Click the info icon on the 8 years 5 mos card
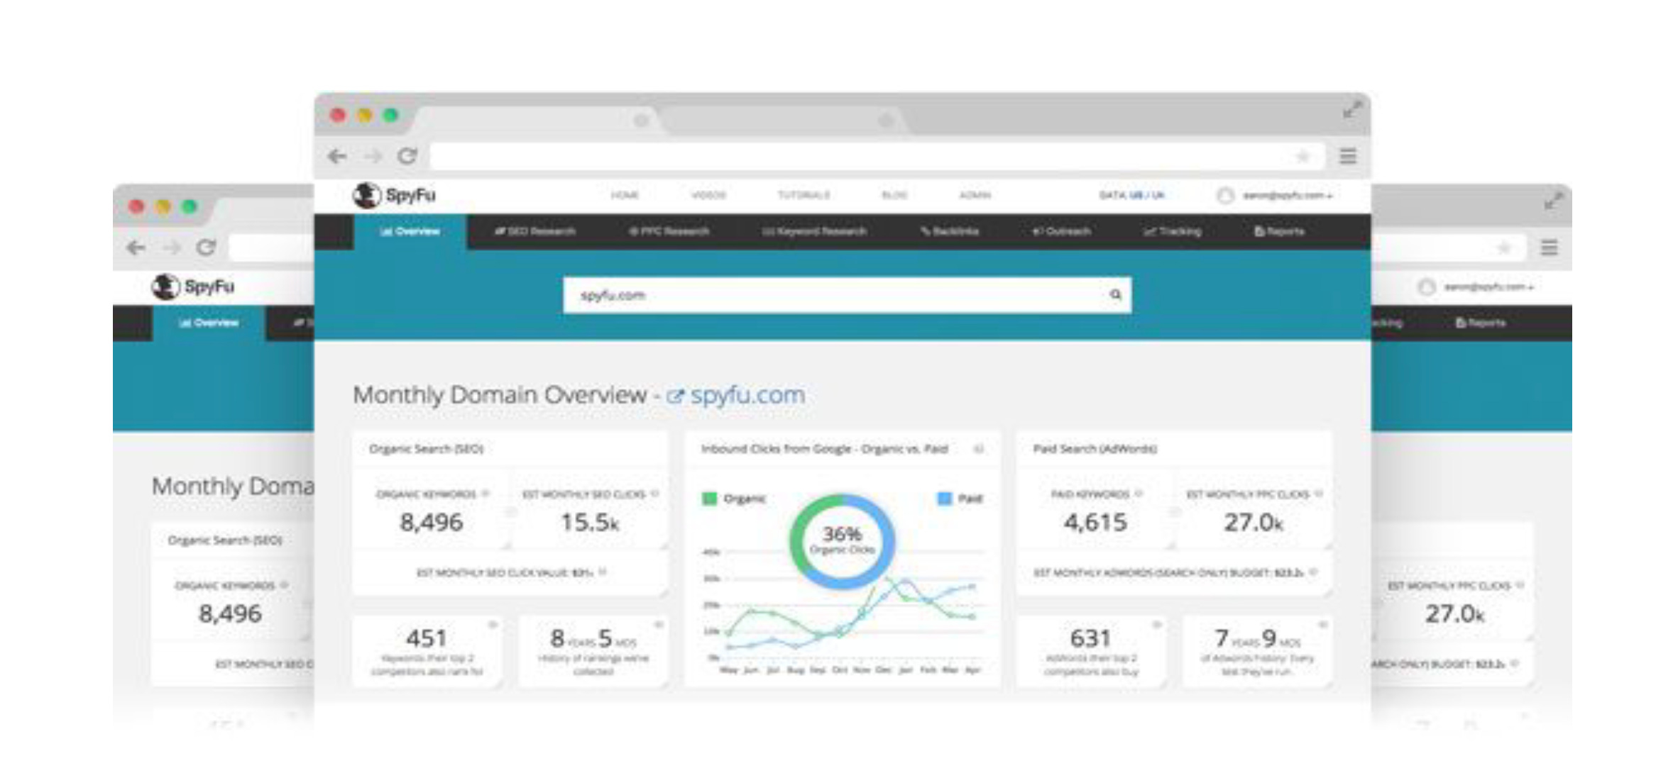The height and width of the screenshot is (773, 1678). click(x=658, y=624)
